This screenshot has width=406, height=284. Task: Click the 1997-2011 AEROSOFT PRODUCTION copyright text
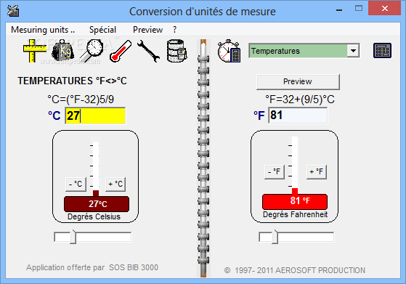coord(295,270)
